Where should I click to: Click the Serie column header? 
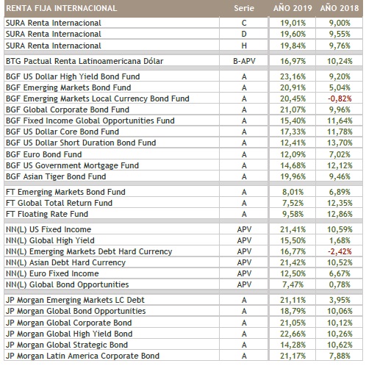(x=244, y=8)
